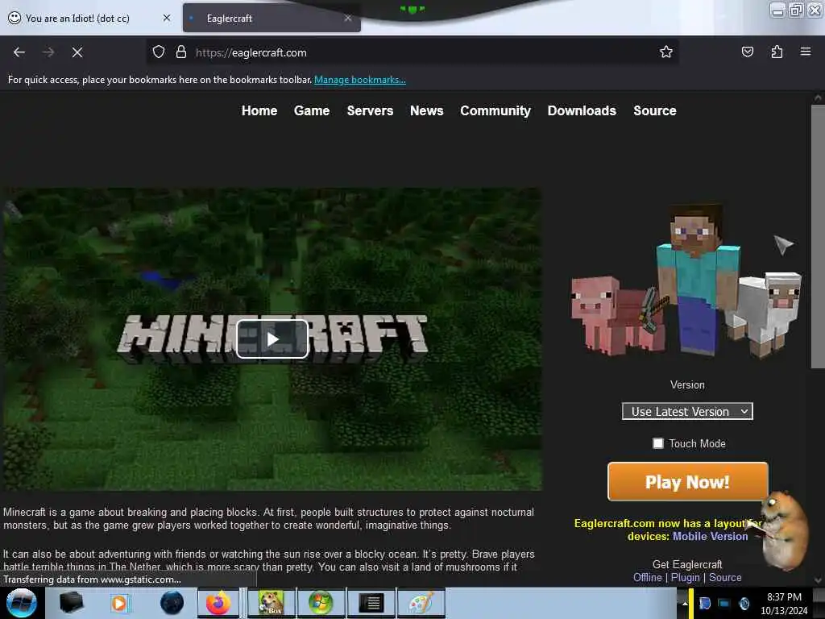Switch to Firefox in the taskbar

(219, 603)
